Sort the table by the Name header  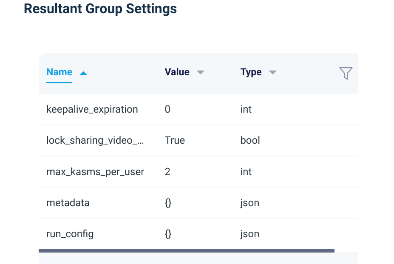click(59, 72)
